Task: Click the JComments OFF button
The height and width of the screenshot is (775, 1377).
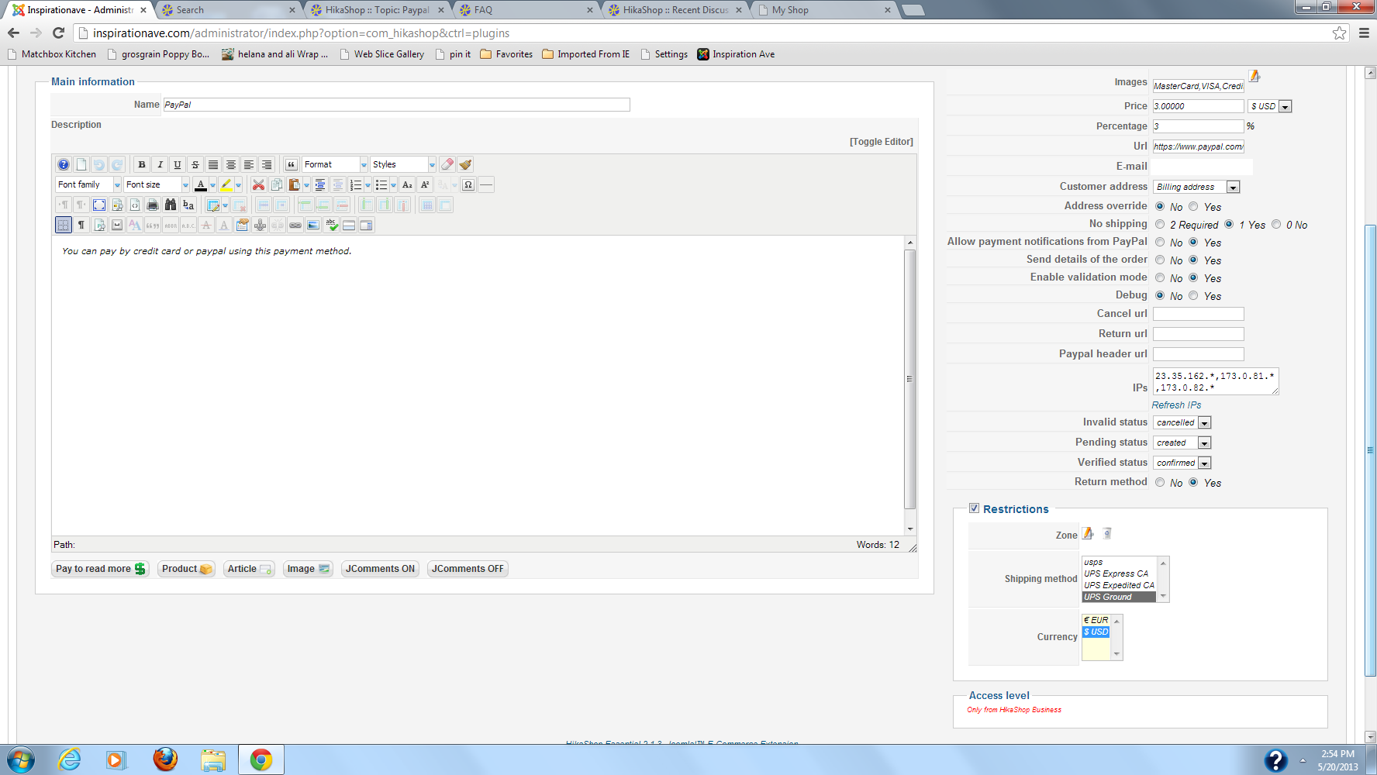Action: coord(468,569)
